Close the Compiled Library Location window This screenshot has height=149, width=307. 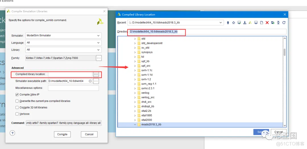[x=285, y=14]
